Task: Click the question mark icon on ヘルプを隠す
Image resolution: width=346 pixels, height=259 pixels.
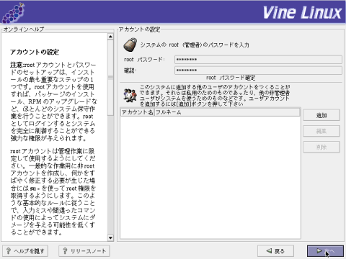Action: coord(9,251)
